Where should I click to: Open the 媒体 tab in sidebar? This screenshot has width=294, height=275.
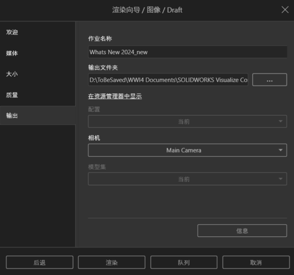[12, 53]
